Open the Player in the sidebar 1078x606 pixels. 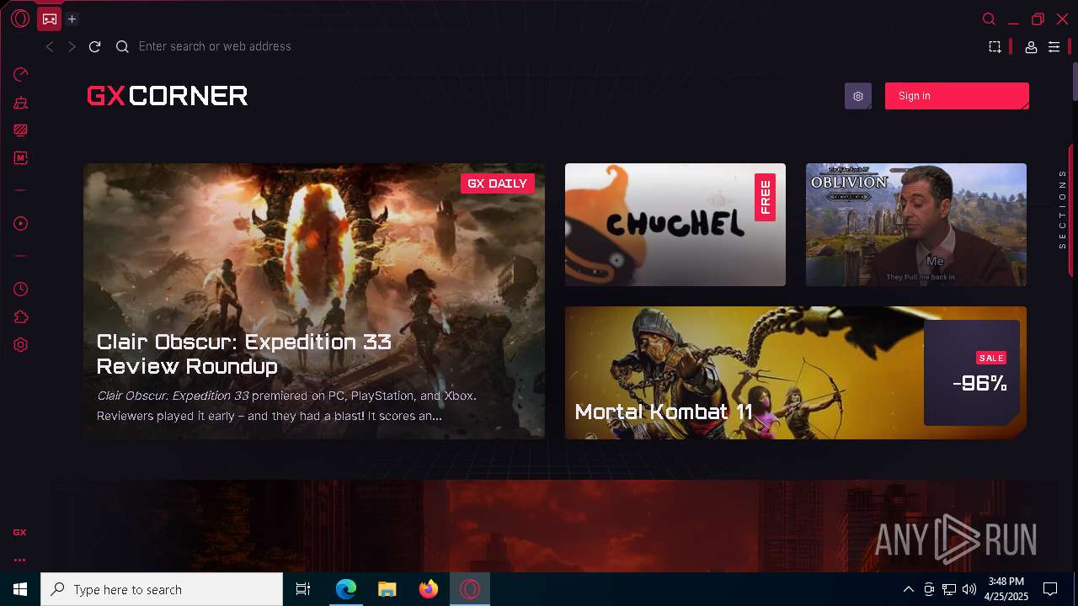coord(21,224)
